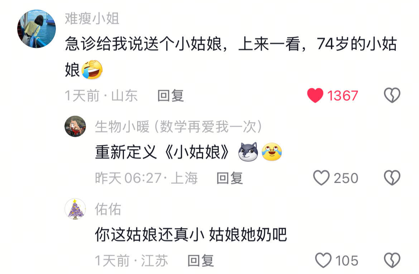The image size is (419, 274).
Task: Dislike the 生物小暖 reply via broken heart
Action: coord(392,178)
